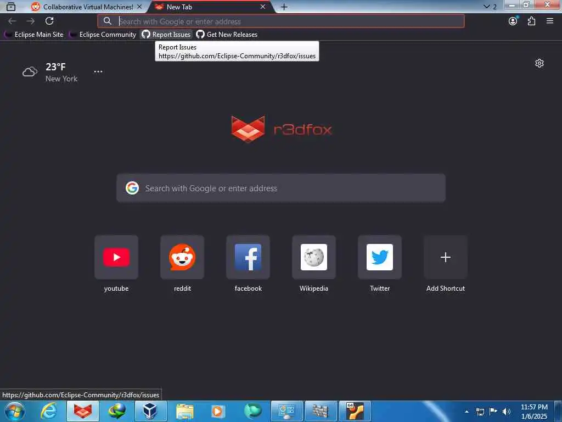Open Action Center flag icon

[493, 412]
